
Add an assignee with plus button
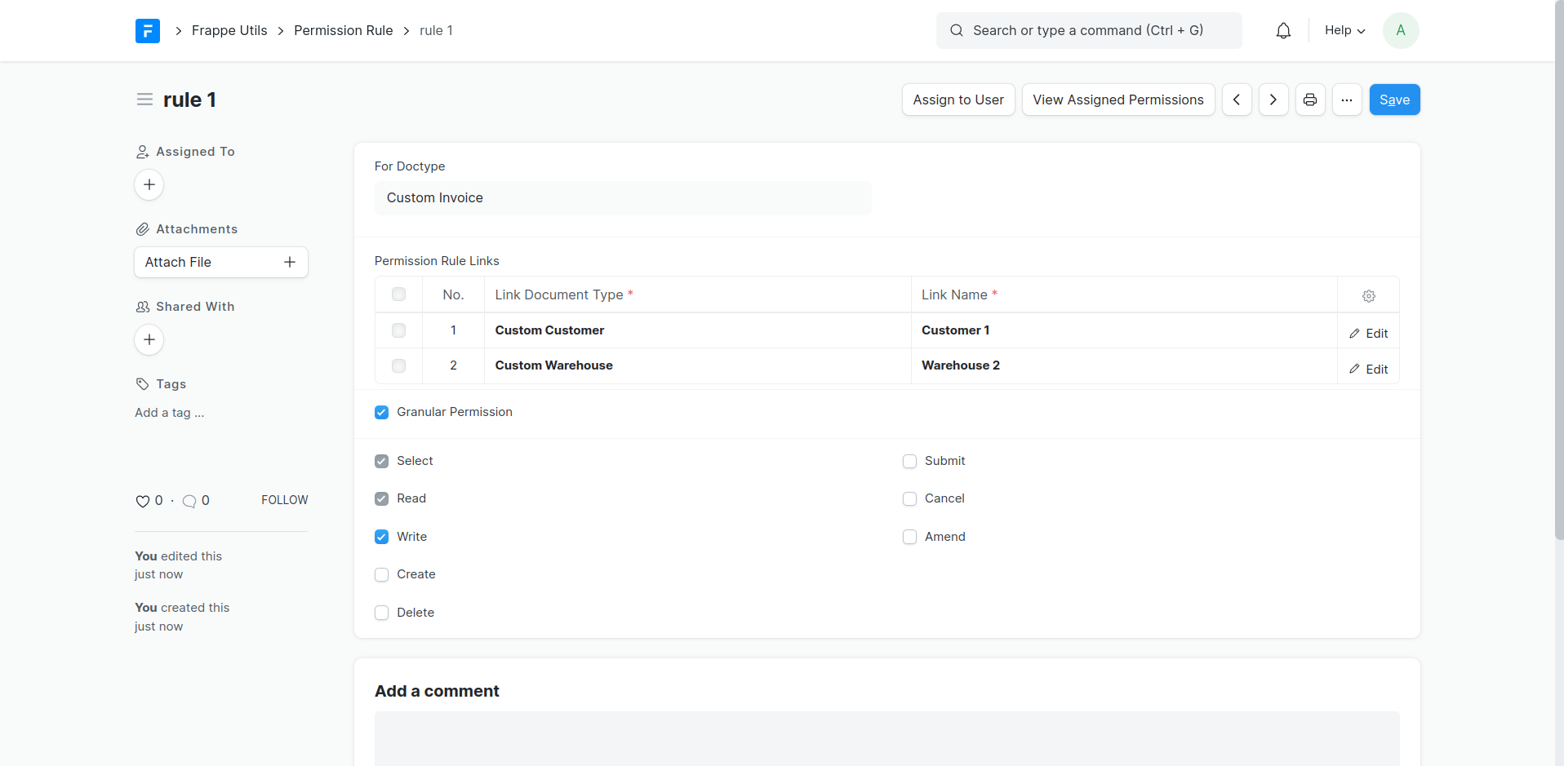coord(149,184)
